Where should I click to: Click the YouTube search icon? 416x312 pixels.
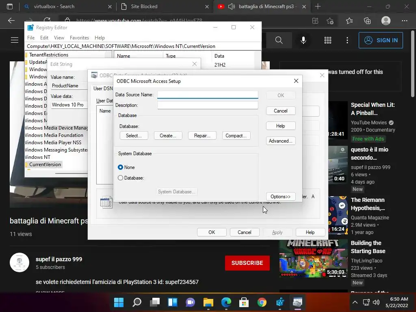(279, 40)
